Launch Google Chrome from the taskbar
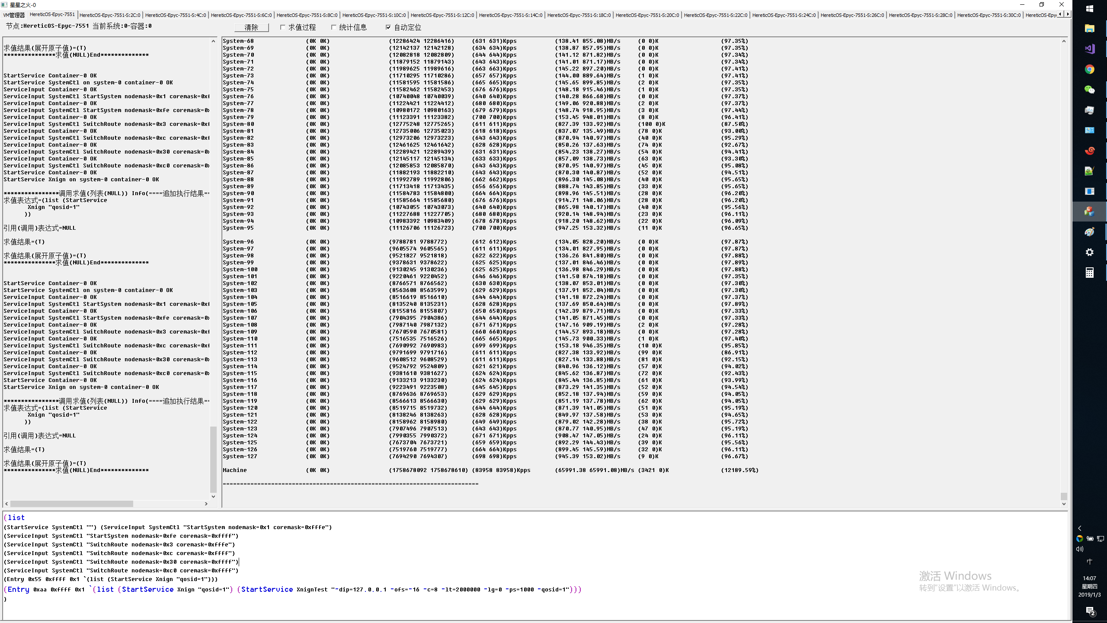This screenshot has height=623, width=1107. click(1089, 69)
